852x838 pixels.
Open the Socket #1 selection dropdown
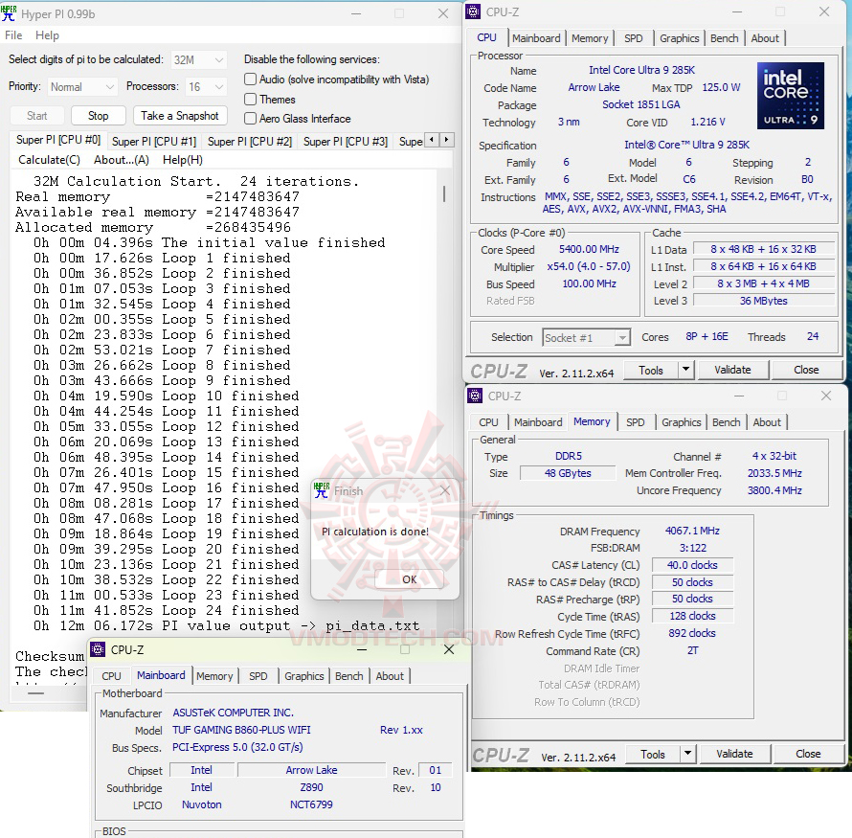(x=586, y=337)
